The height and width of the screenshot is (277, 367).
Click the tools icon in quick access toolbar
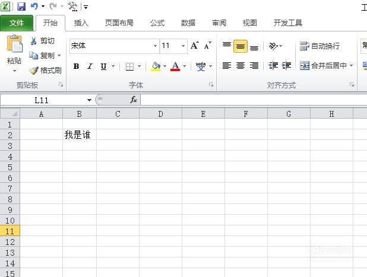point(72,7)
